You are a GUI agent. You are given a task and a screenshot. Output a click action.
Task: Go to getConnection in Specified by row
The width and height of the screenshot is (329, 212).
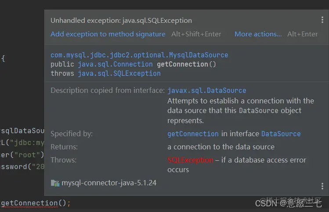pyautogui.click(x=193, y=134)
